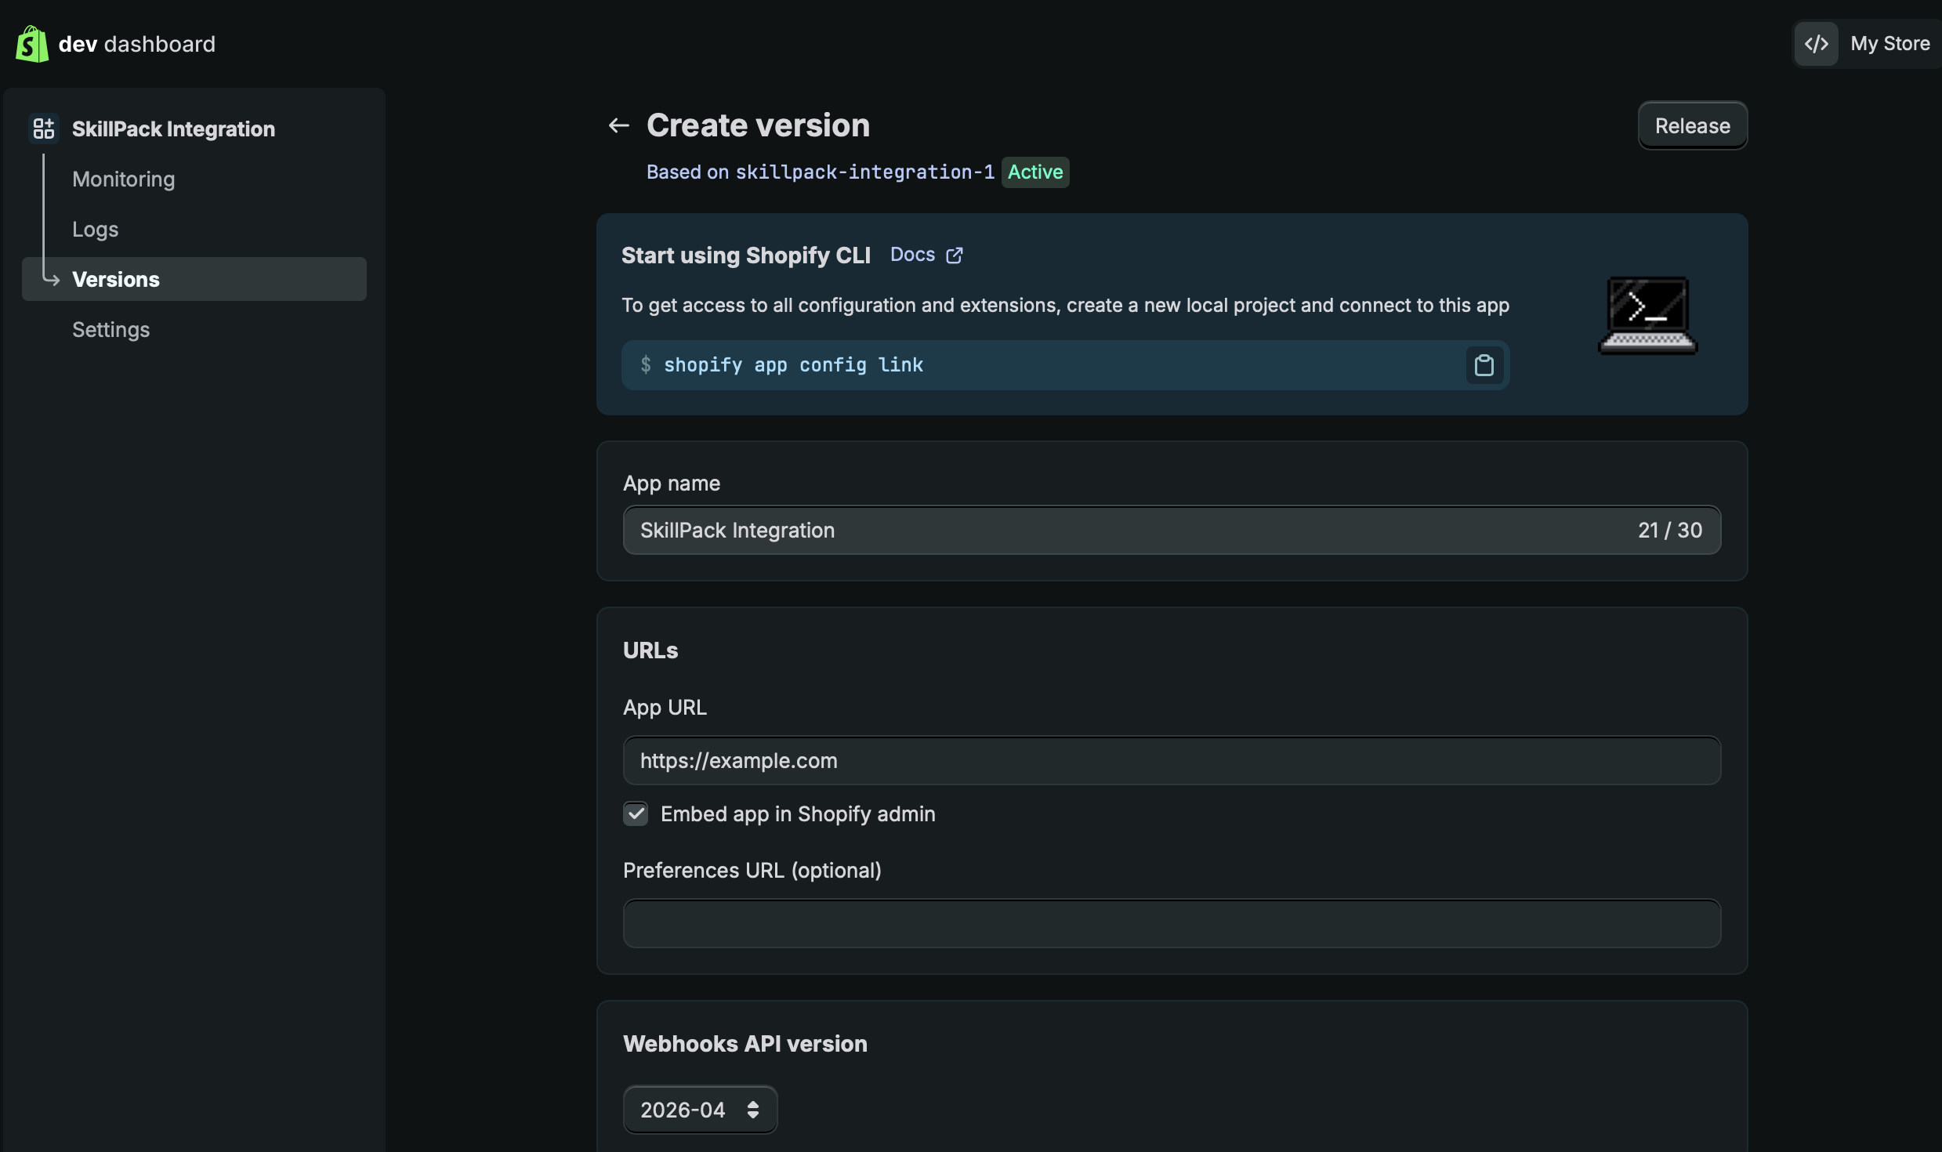The height and width of the screenshot is (1152, 1942).
Task: Click the SkillPack Integration sidebar heading
Action: point(174,129)
